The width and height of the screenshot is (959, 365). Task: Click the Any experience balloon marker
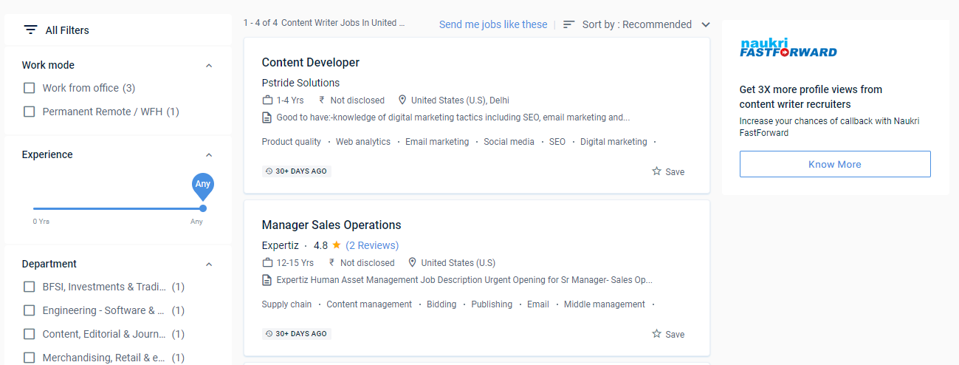[203, 185]
